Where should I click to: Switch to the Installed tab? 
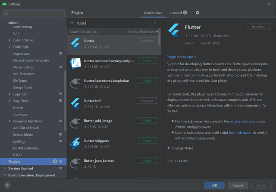point(178,13)
